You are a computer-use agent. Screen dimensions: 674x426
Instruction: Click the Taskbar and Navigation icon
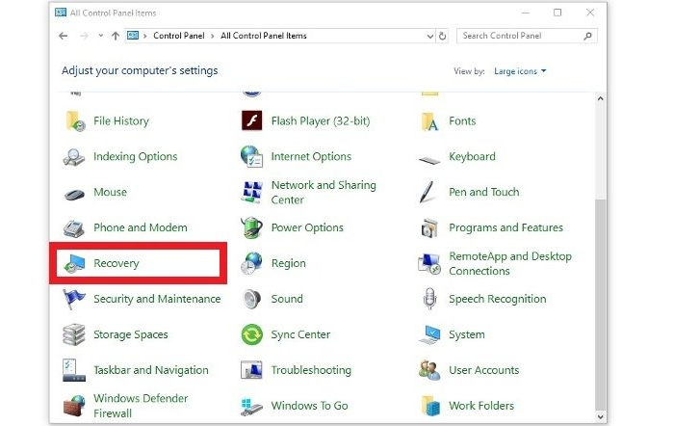click(74, 370)
